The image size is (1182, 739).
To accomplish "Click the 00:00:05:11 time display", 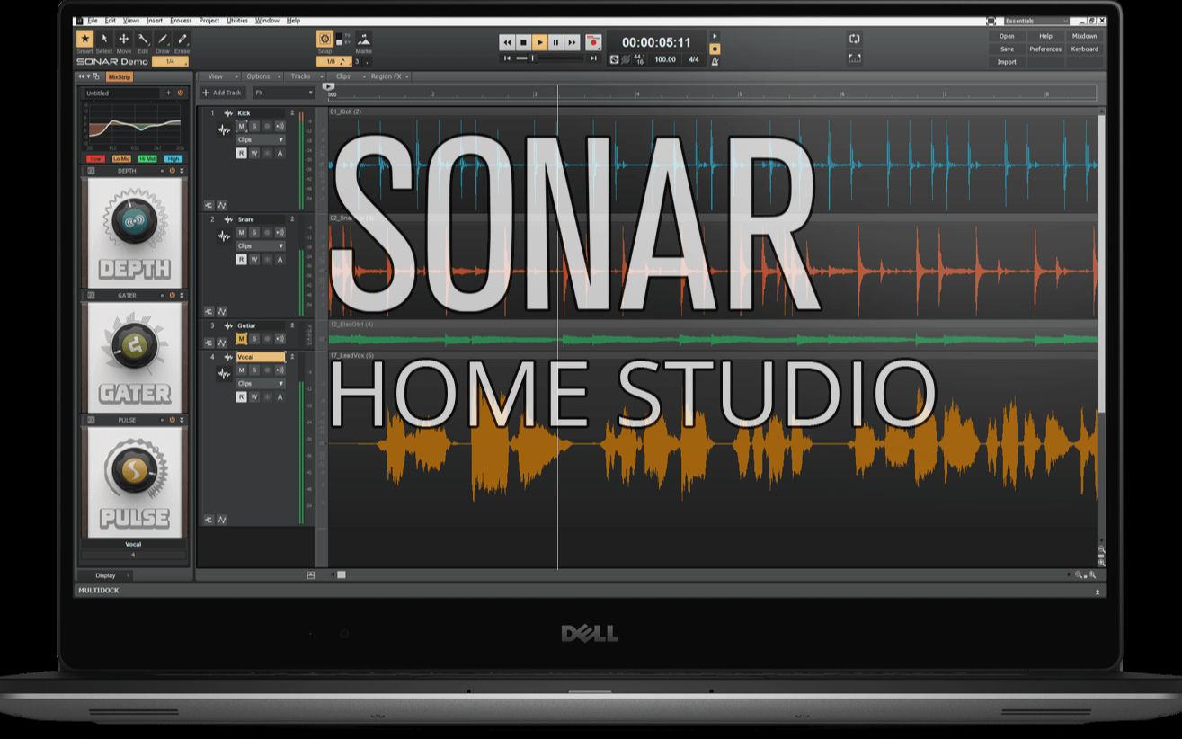I will coord(656,42).
